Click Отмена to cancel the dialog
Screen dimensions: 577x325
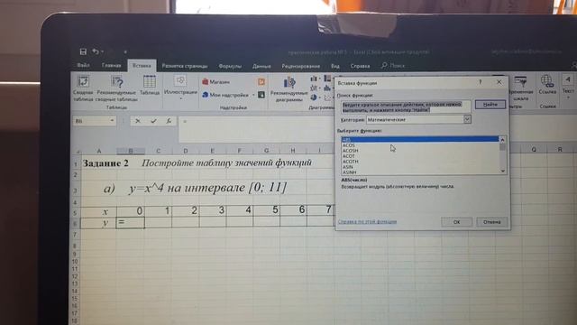coord(491,222)
